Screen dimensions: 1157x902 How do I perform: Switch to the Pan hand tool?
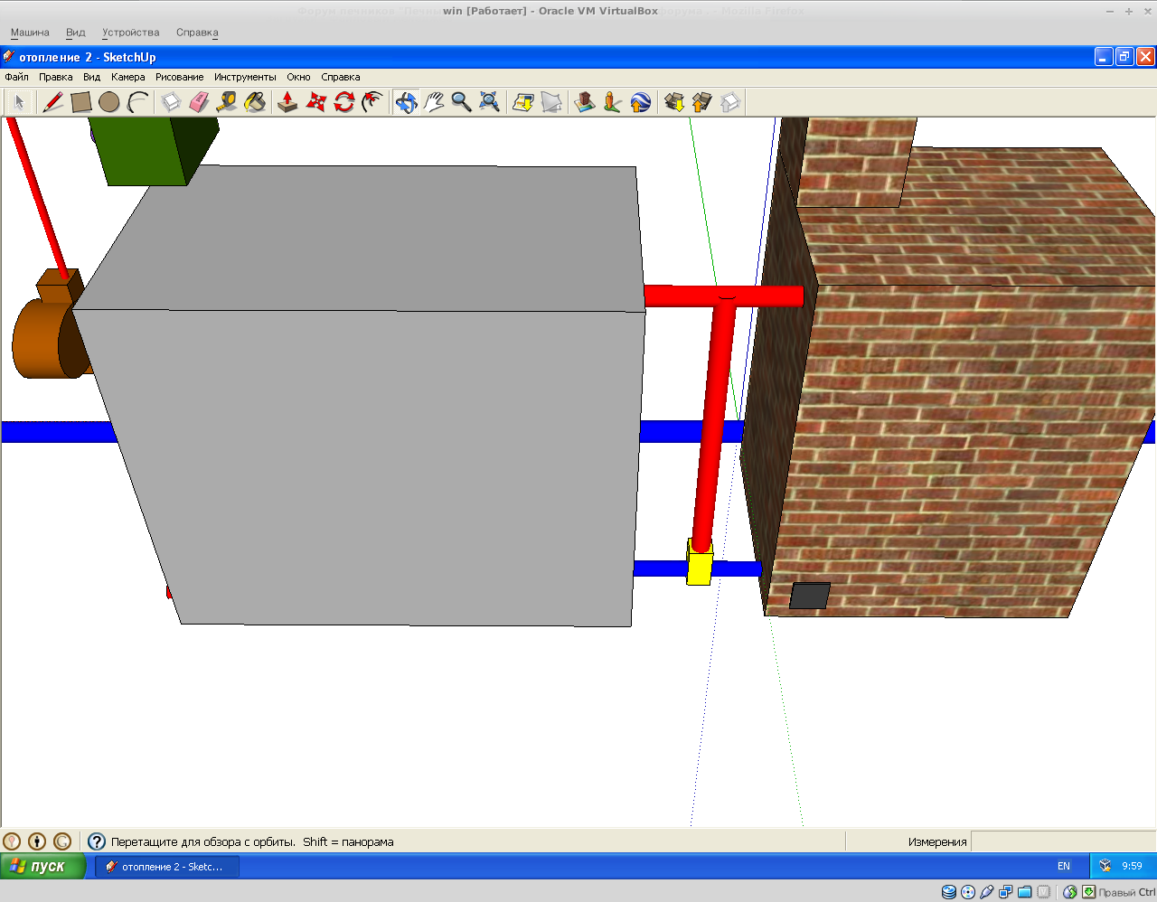point(434,102)
